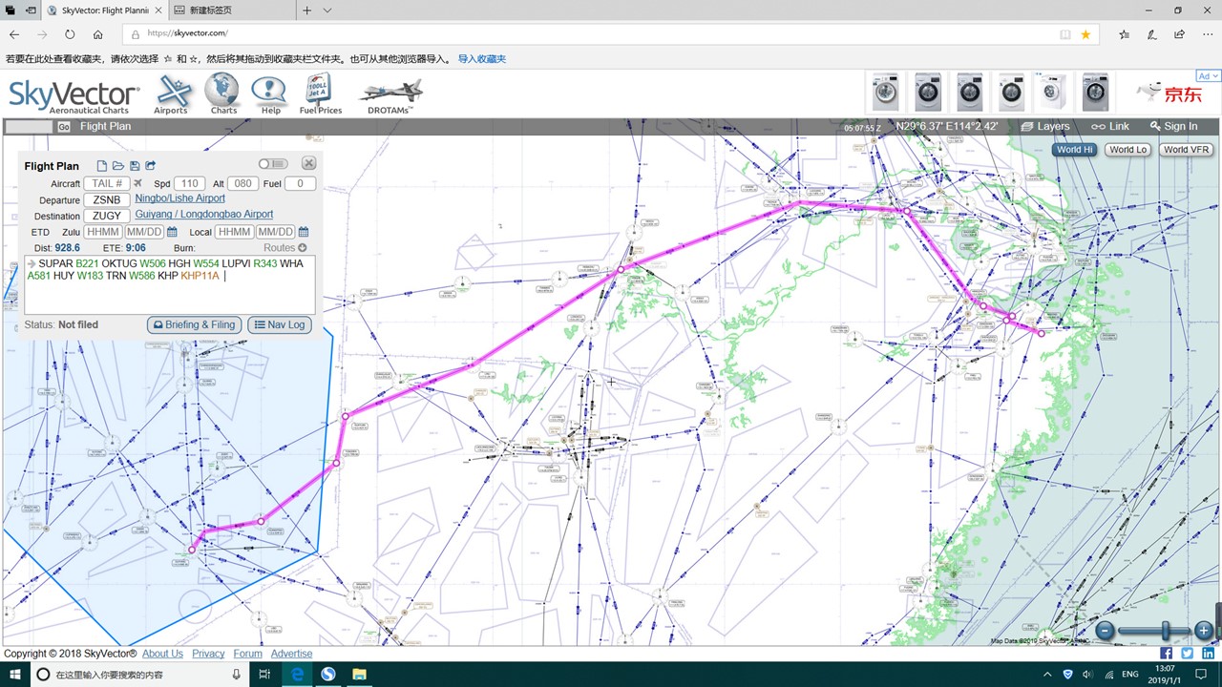The width and height of the screenshot is (1222, 687).
Task: Click waypoint SUPAR in route text
Action: (x=55, y=263)
